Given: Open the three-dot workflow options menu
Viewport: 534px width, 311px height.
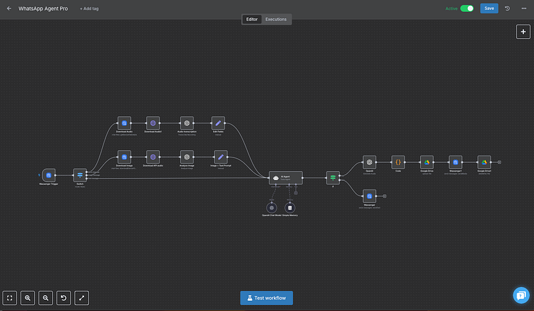Looking at the screenshot, I should pos(524,9).
